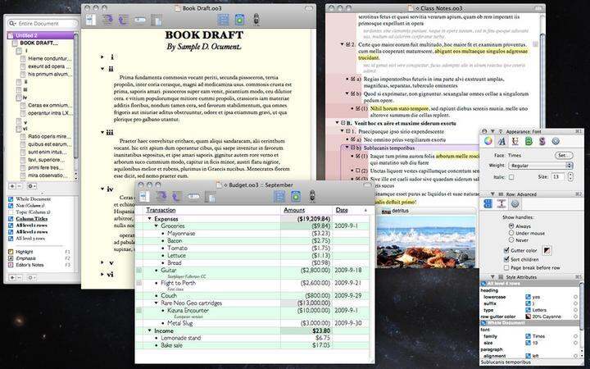Click the Set... font button
This screenshot has height=369, width=590.
click(x=564, y=155)
